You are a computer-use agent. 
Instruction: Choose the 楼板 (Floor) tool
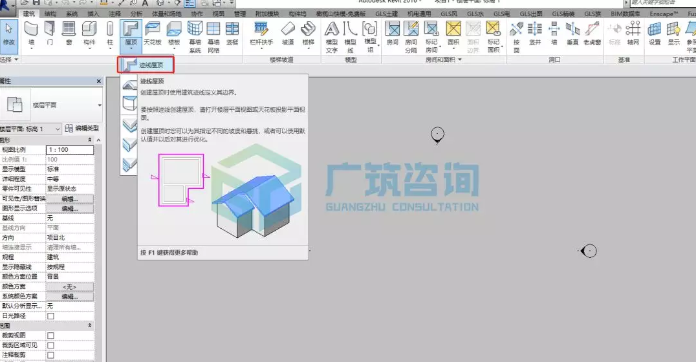174,34
